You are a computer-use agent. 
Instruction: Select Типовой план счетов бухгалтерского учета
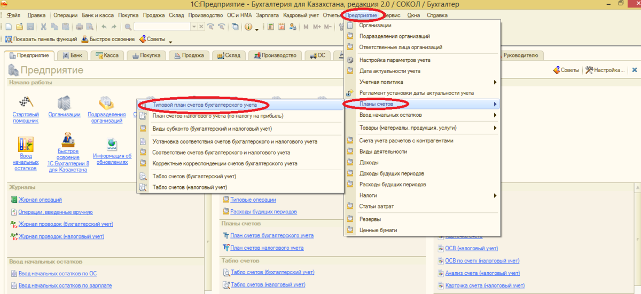tap(240, 105)
